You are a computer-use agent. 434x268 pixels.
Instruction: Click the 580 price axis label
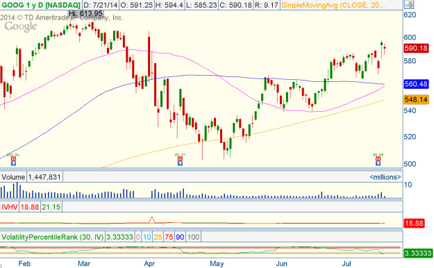tap(410, 61)
